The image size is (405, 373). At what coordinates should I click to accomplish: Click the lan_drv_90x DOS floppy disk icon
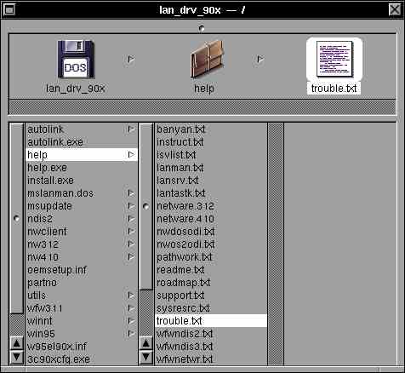[x=76, y=59]
